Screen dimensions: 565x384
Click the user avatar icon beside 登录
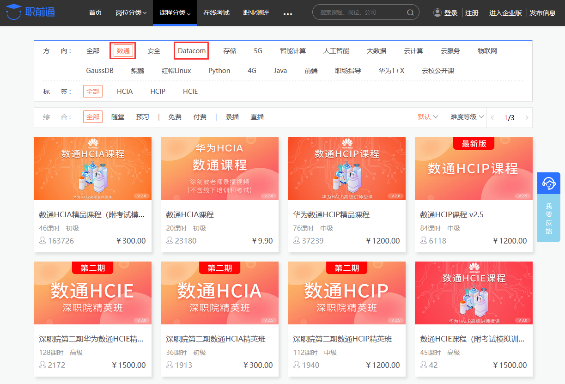pos(437,12)
